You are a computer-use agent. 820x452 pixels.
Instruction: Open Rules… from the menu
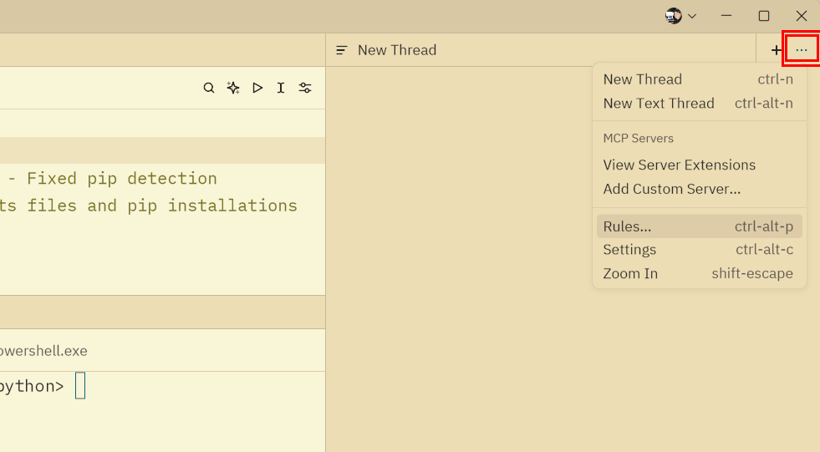pos(699,226)
